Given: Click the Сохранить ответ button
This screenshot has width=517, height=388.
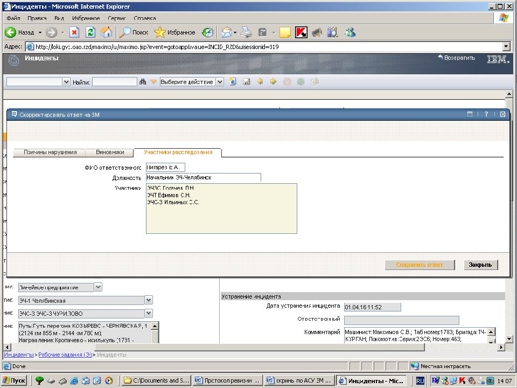Looking at the screenshot, I should pyautogui.click(x=420, y=265).
